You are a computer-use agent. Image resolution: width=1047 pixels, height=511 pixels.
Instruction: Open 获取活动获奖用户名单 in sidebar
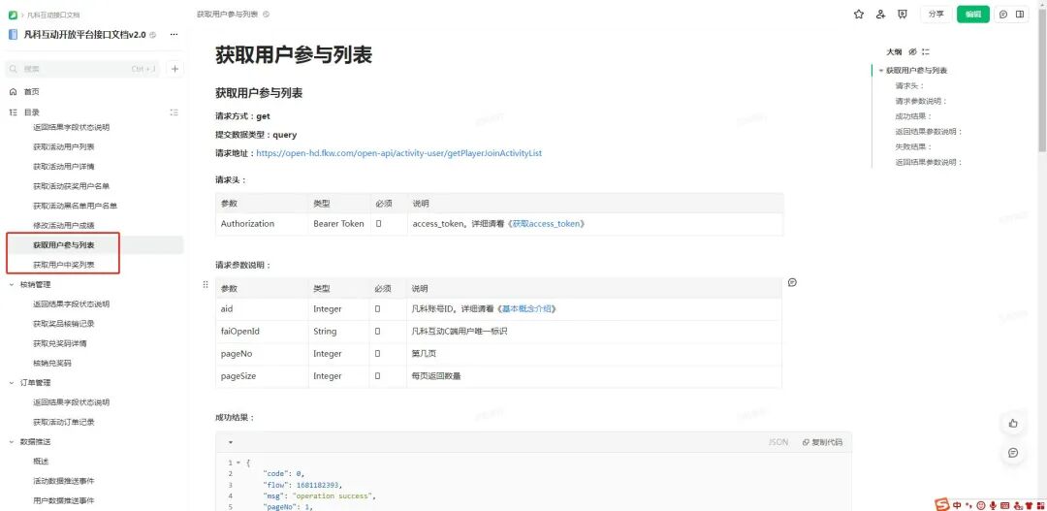coord(72,186)
